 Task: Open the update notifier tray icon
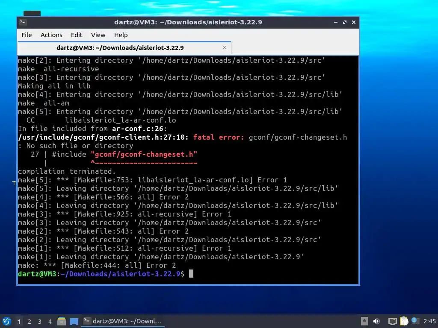415,321
